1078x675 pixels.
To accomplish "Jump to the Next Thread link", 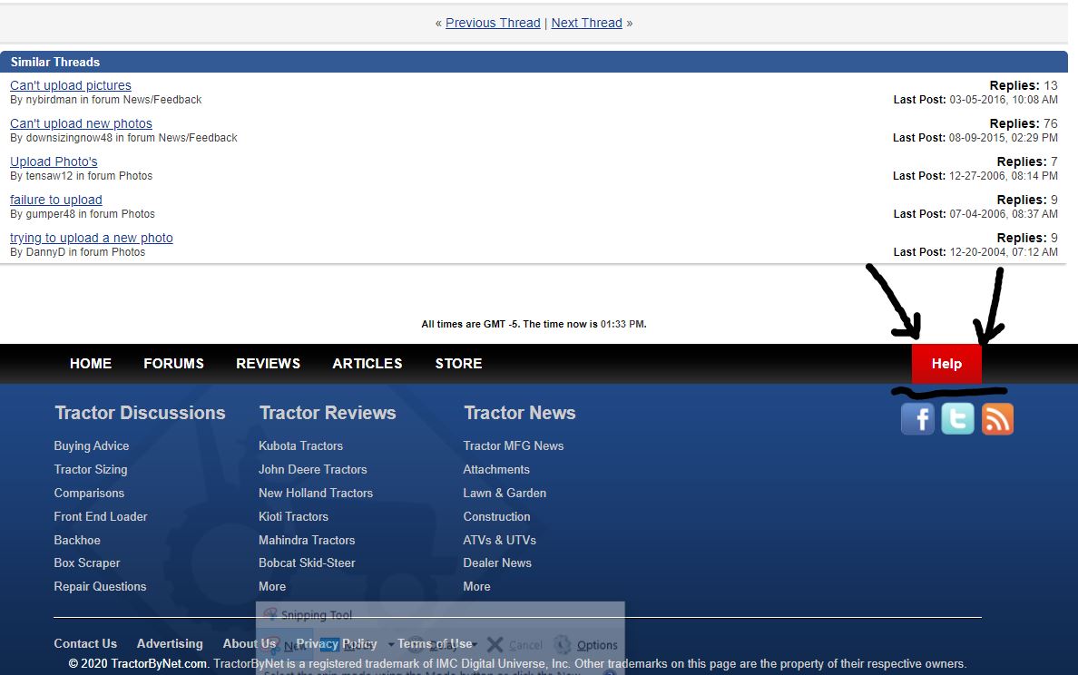I will tap(586, 23).
